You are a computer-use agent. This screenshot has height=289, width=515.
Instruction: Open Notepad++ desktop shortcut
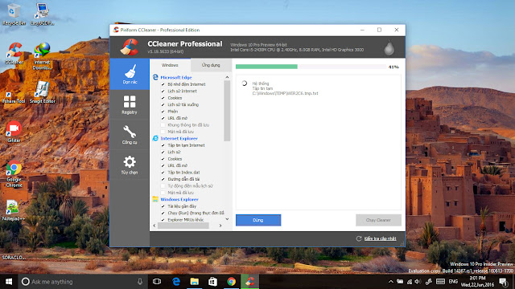tap(13, 210)
